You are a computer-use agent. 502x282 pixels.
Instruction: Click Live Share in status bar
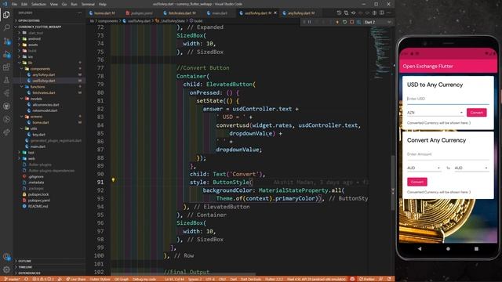pos(76,279)
